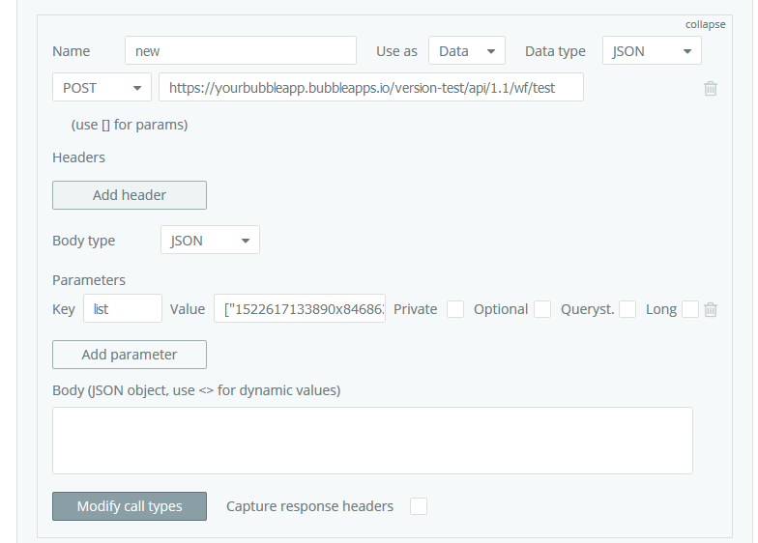Viewport: 758px width, 543px height.
Task: Enable Capture response headers checkbox
Action: click(418, 506)
